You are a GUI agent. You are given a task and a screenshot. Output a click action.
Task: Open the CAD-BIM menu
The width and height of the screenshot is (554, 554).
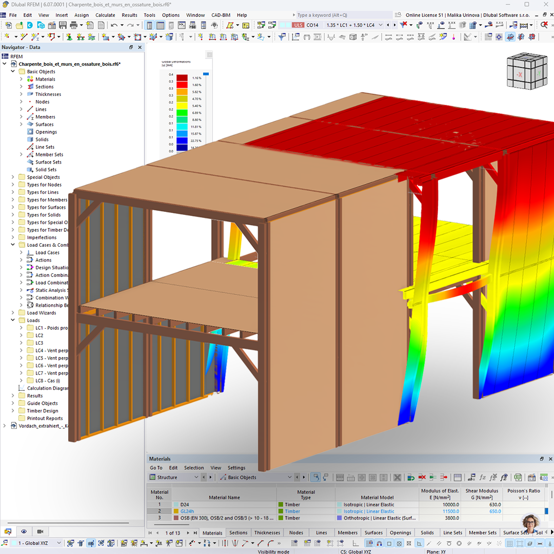tap(221, 15)
